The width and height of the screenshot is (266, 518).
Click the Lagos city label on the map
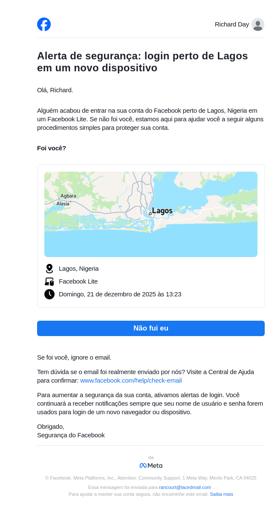coord(162,211)
